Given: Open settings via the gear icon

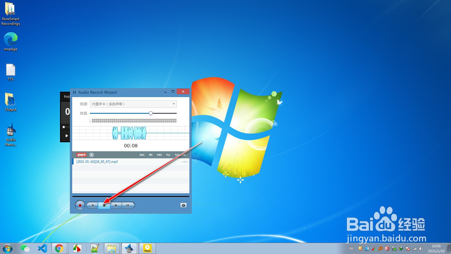Looking at the screenshot, I should (x=184, y=205).
